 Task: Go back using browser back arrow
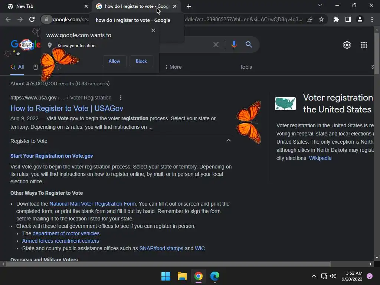pos(8,19)
